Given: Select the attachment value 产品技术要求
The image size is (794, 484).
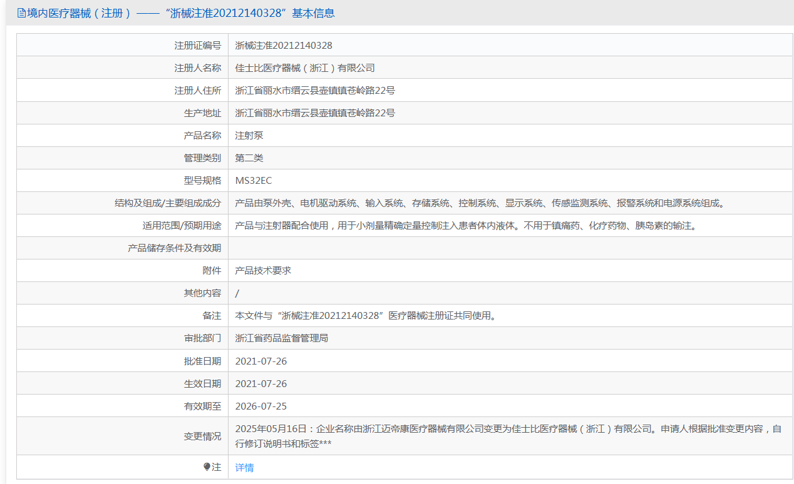Looking at the screenshot, I should click(263, 271).
